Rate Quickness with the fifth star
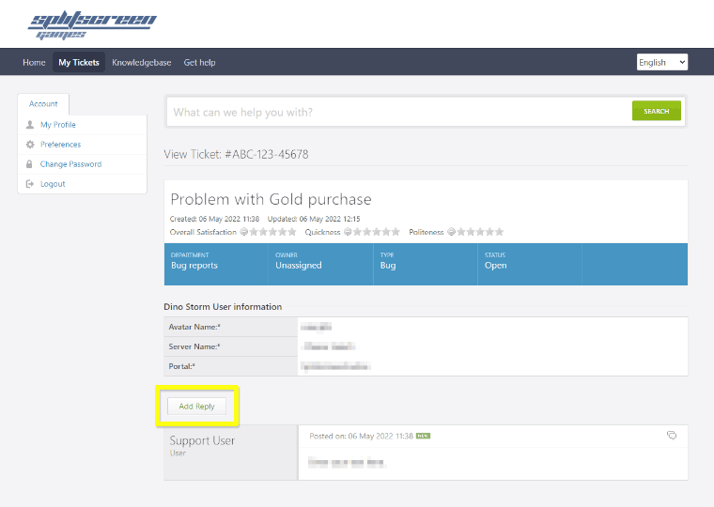The image size is (714, 507). click(396, 232)
